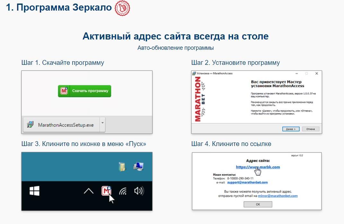Image resolution: width=344 pixels, height=224 pixels.
Task: Click the speaker volume tray icon
Action: click(139, 191)
